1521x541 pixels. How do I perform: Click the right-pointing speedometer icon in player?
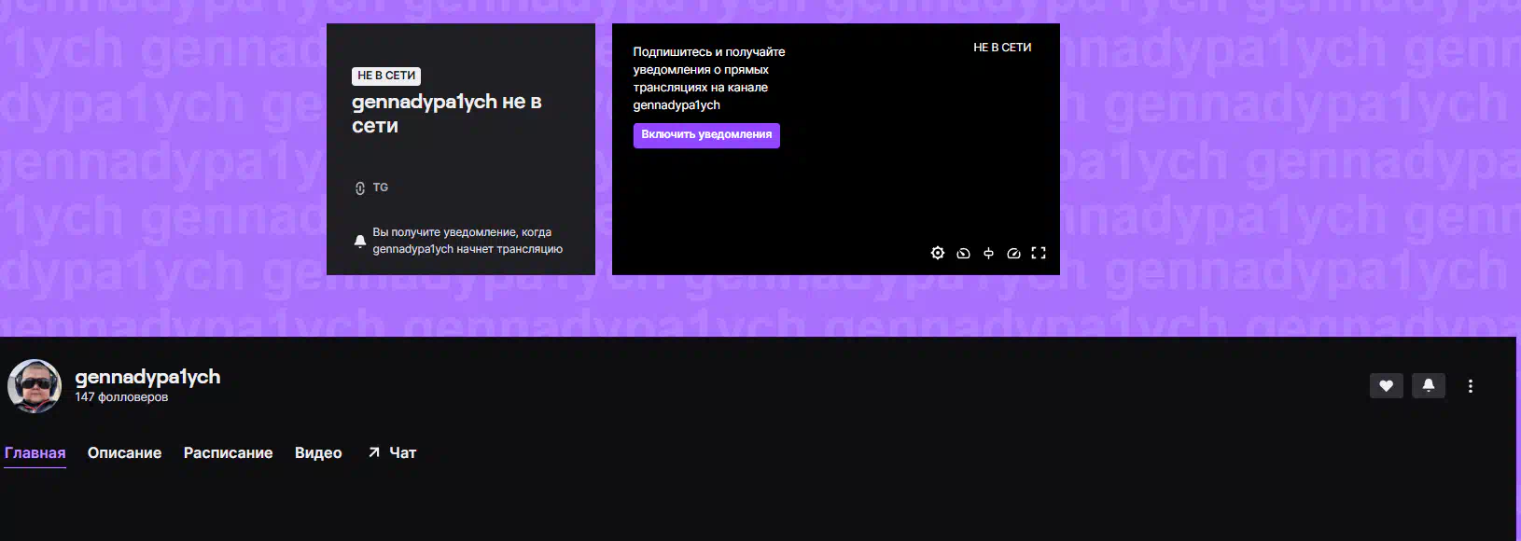pos(1013,253)
